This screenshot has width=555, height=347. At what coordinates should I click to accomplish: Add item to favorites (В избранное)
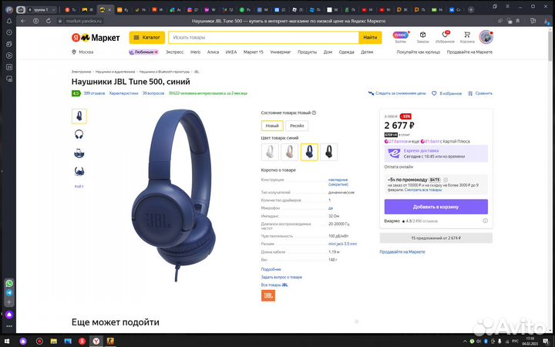[x=446, y=93]
